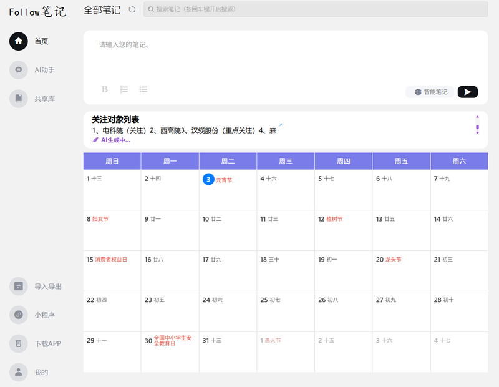Open the 共享库 shared library icon
The image size is (499, 387).
pyautogui.click(x=19, y=99)
